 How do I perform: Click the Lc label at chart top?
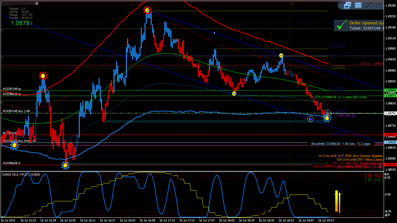(x=292, y=3)
